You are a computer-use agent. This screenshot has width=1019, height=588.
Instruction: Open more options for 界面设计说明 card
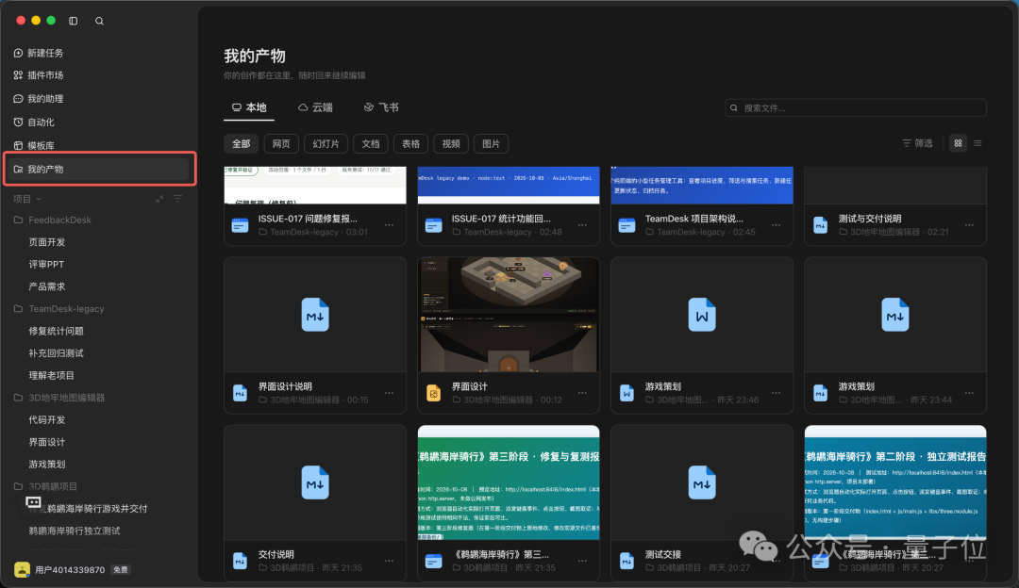(x=389, y=393)
